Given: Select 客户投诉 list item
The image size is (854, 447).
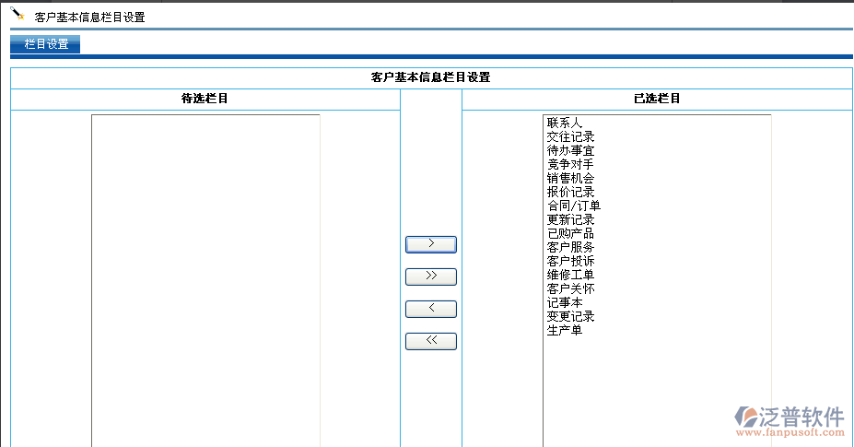Looking at the screenshot, I should [x=570, y=261].
